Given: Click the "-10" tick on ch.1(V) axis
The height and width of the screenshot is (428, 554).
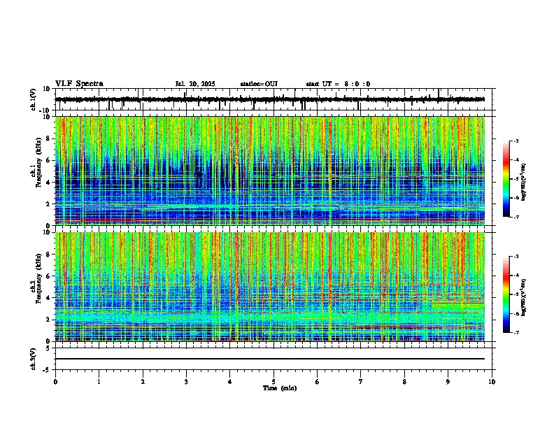Looking at the screenshot, I should click(x=45, y=110).
